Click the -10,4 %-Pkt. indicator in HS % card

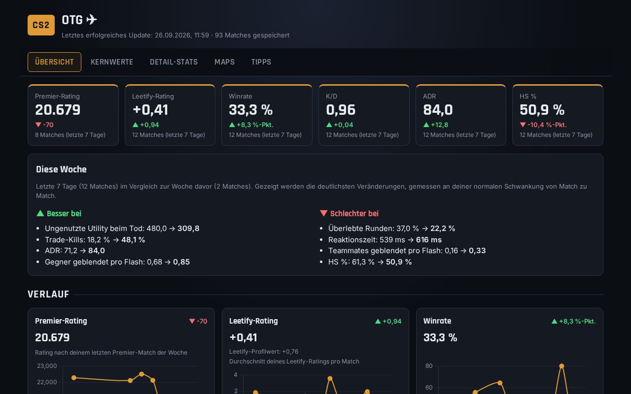click(x=543, y=125)
